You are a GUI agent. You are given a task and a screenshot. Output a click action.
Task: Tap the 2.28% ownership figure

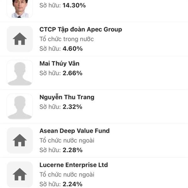[73, 150]
